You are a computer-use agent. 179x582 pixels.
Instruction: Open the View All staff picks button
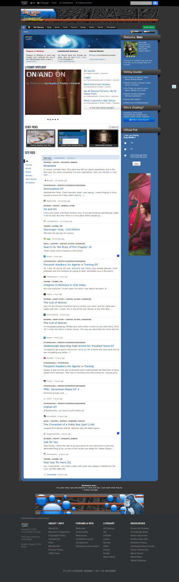114,127
